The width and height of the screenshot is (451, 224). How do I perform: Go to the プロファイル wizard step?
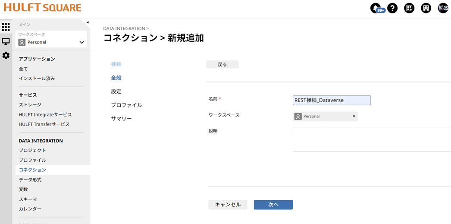click(x=127, y=105)
